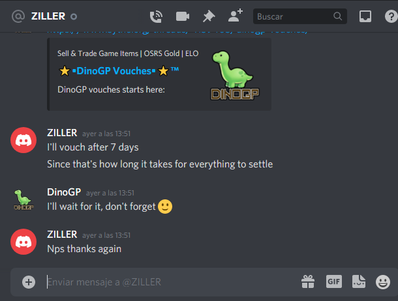Add friends to this DM

pyautogui.click(x=236, y=16)
